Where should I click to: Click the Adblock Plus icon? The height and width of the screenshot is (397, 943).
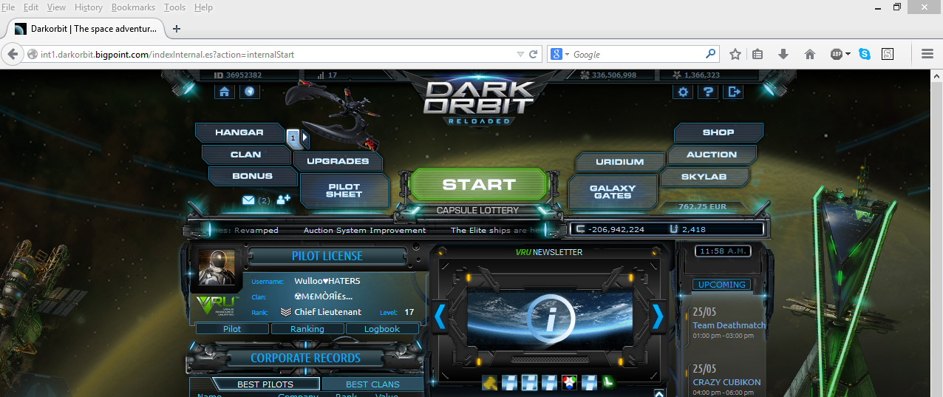coord(837,54)
